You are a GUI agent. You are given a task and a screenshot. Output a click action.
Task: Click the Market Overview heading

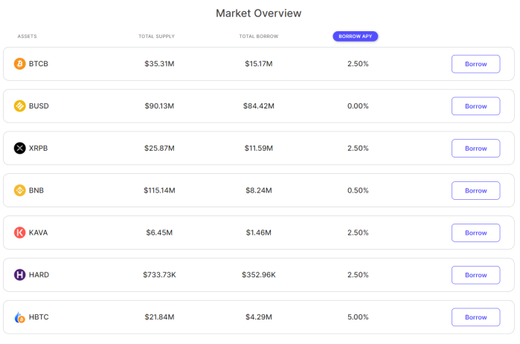click(x=259, y=13)
